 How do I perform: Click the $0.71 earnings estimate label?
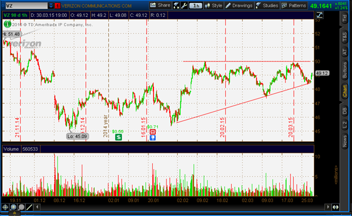[153, 127]
